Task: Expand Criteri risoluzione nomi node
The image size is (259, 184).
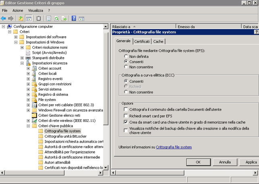Action: pyautogui.click(x=22, y=48)
